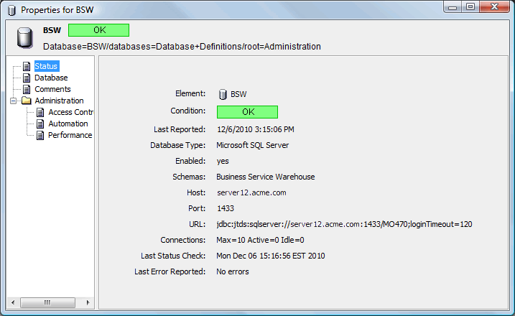Minimize the Properties for BSW window
Viewport: 515px width, 316px height.
pos(453,7)
